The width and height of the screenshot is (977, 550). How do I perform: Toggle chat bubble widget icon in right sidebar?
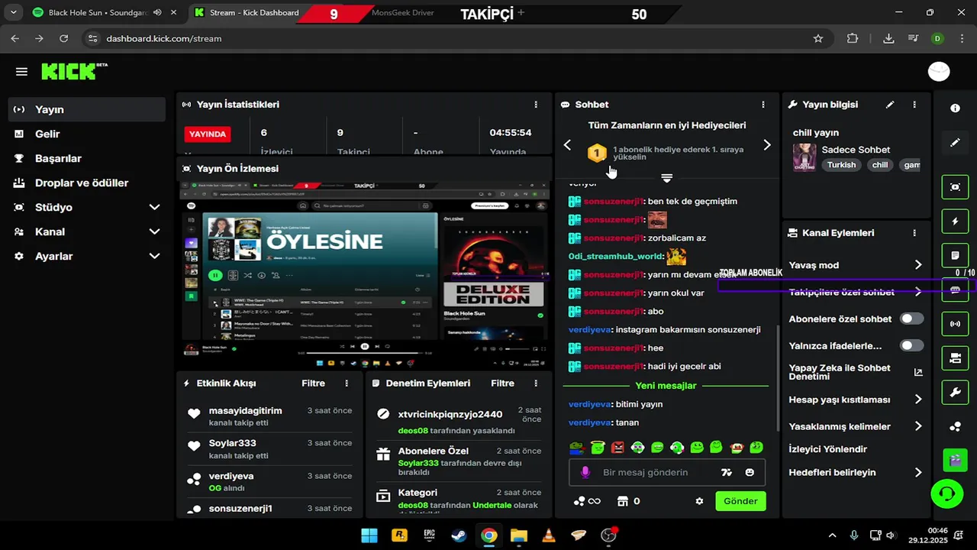coord(955,290)
